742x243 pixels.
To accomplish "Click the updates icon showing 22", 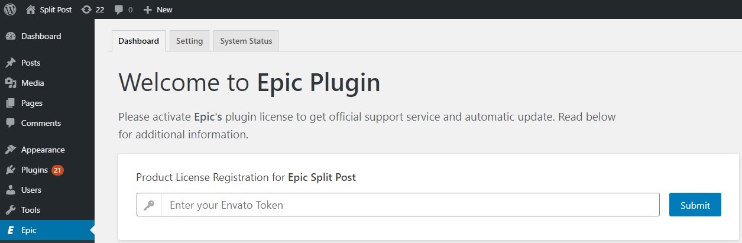I will (86, 9).
